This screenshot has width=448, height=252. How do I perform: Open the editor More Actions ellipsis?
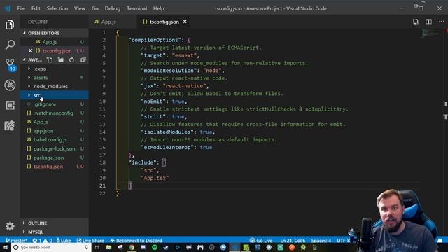click(442, 22)
